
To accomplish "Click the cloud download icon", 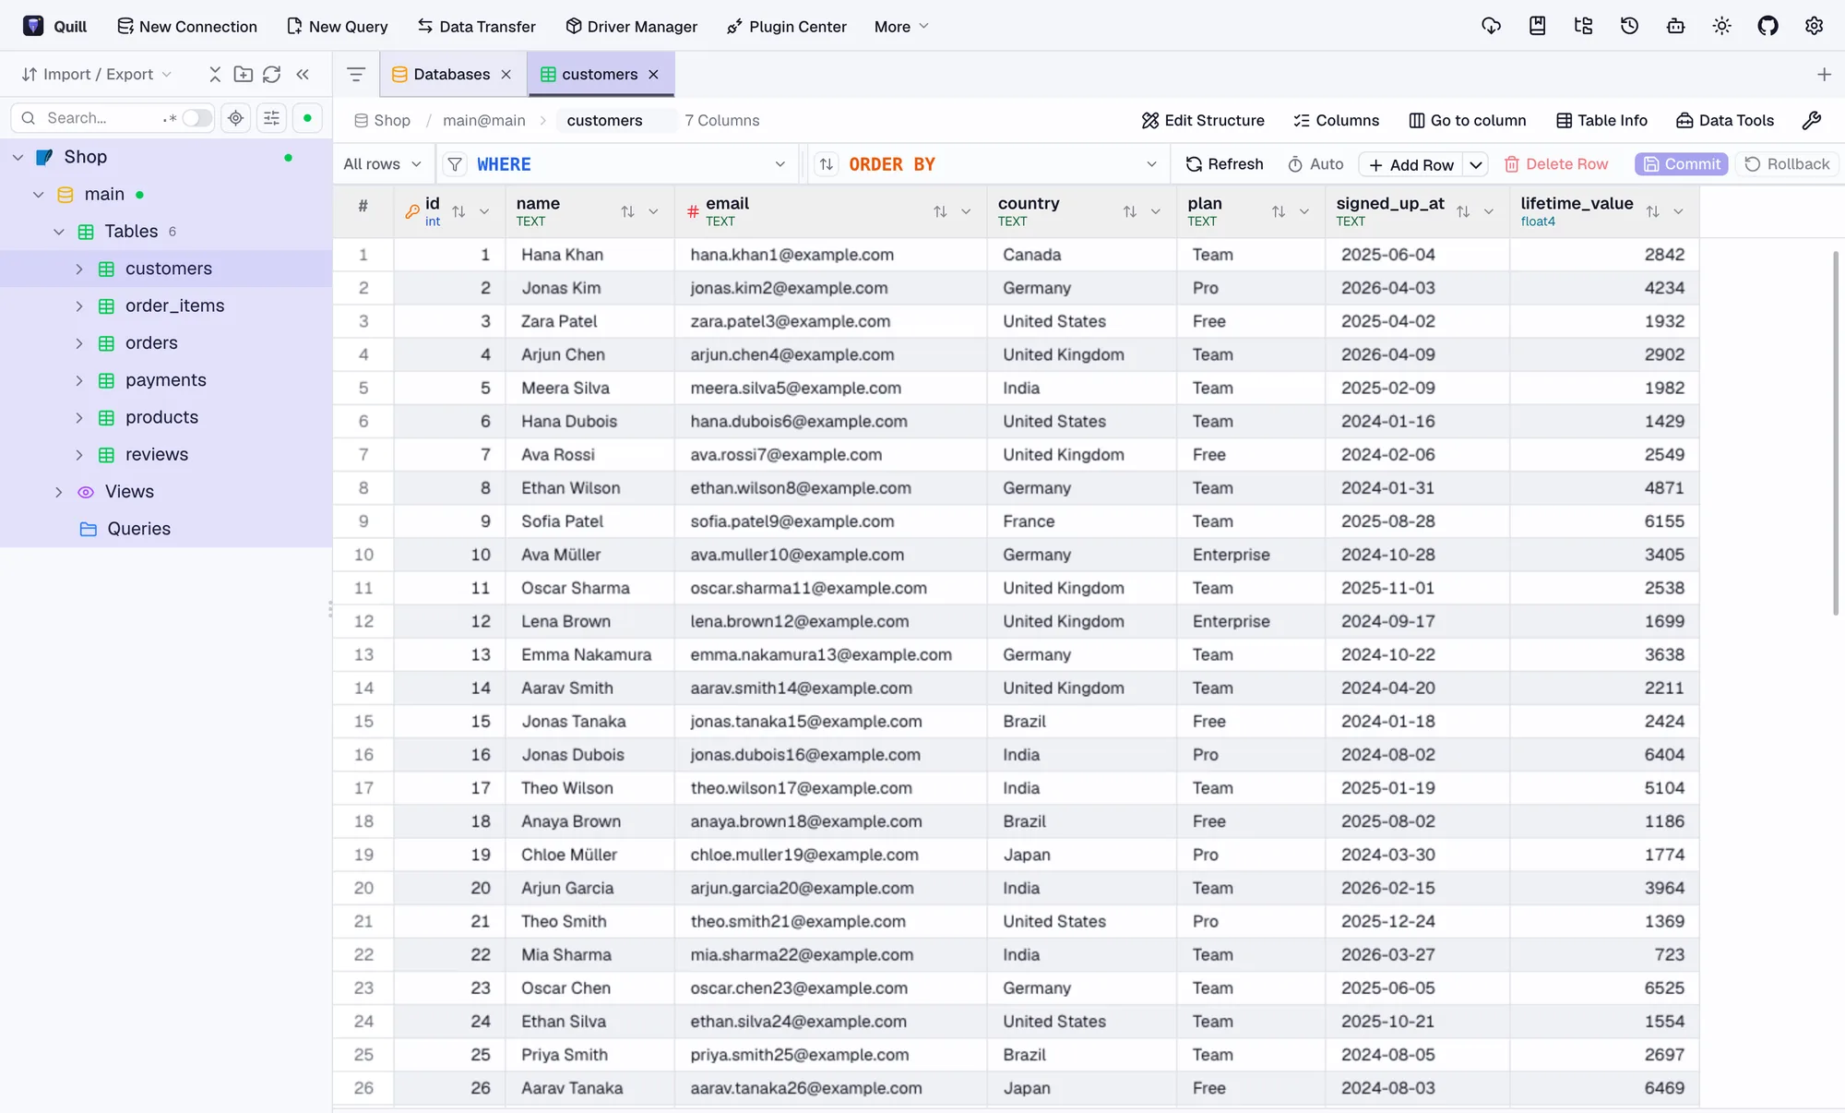I will coord(1491,26).
